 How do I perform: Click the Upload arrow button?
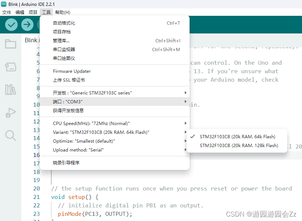[27, 25]
